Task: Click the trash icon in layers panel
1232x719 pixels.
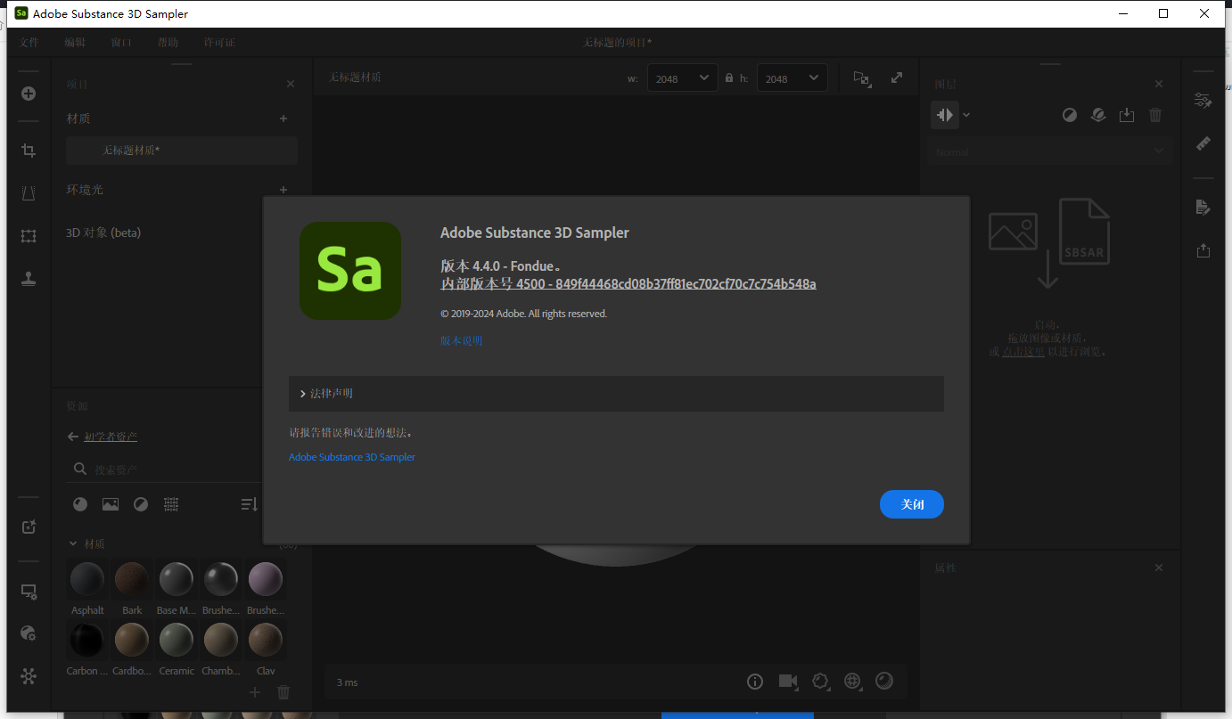Action: pos(1155,115)
